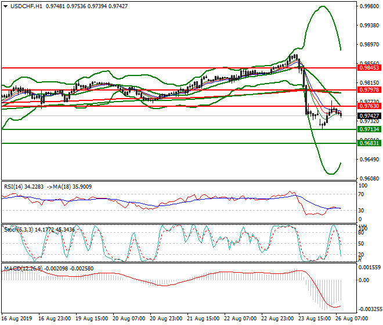Select the 19 Aug 15:00 time axis label
Viewport: 383px width, 325px height.
tap(92, 319)
